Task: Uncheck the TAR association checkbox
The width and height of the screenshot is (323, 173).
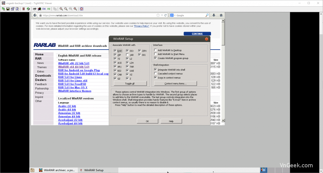Action: click(127, 67)
